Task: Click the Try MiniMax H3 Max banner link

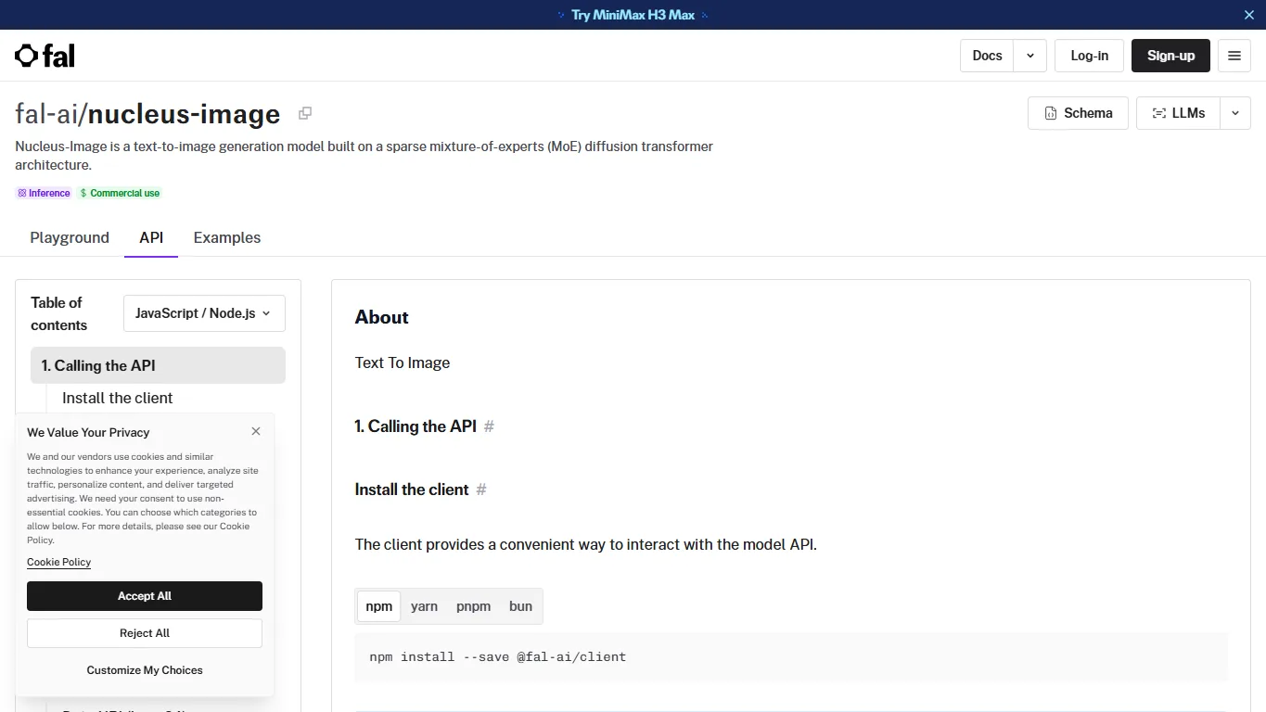Action: 633,15
